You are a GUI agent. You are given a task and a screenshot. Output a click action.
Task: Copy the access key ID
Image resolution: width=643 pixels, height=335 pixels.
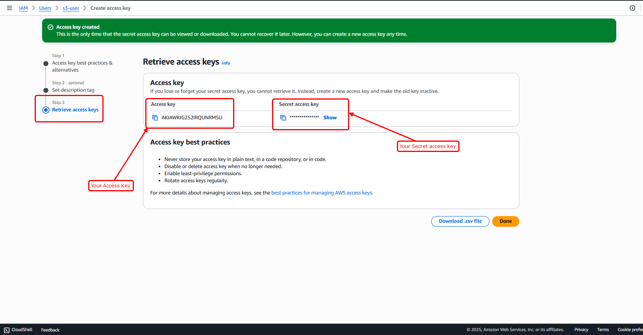tap(155, 118)
